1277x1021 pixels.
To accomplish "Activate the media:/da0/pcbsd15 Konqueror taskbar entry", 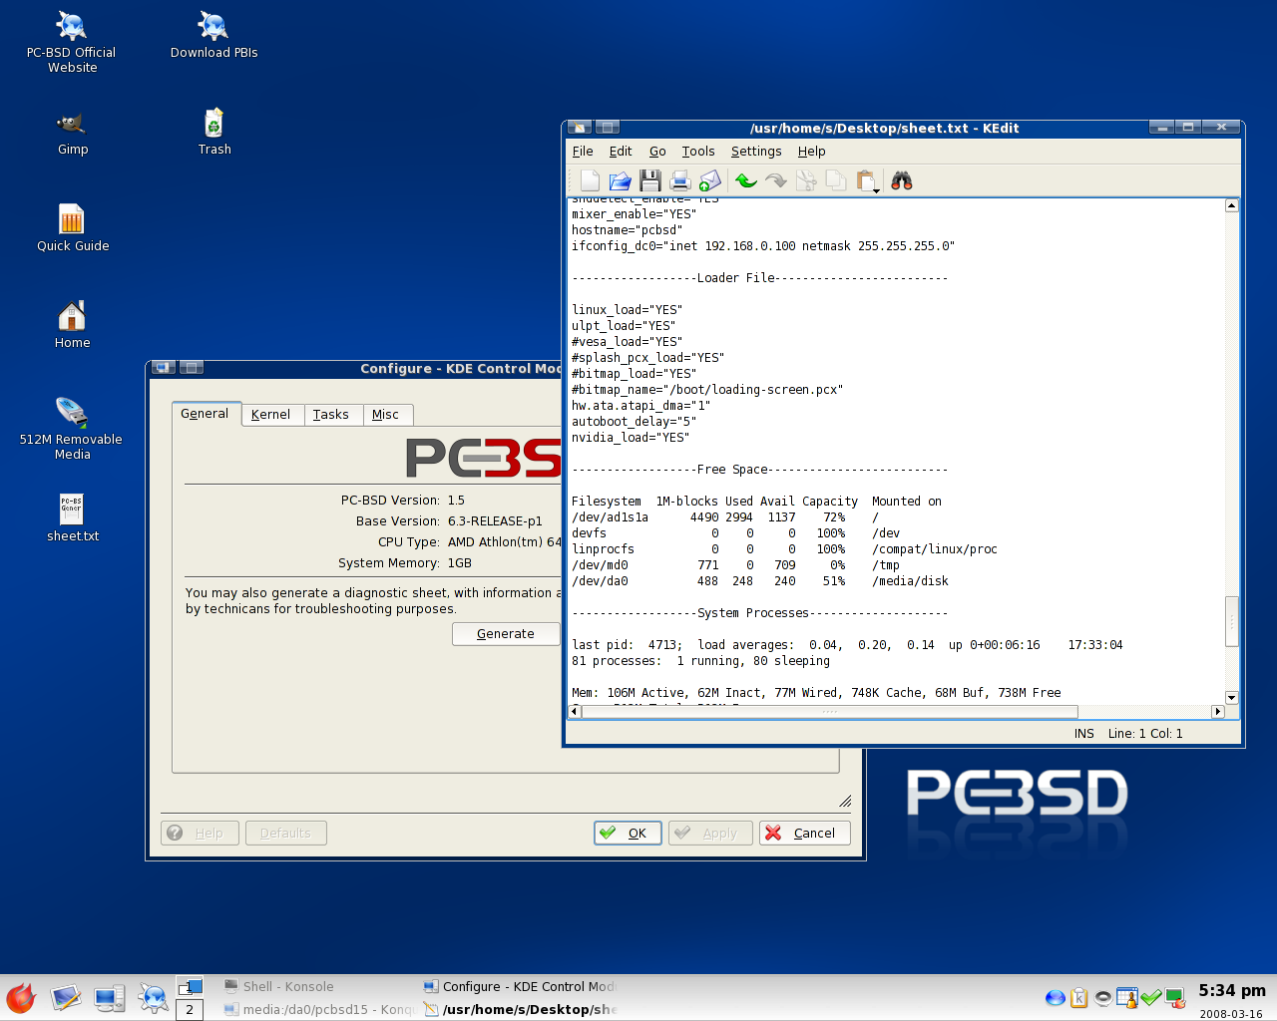I will tap(319, 1009).
